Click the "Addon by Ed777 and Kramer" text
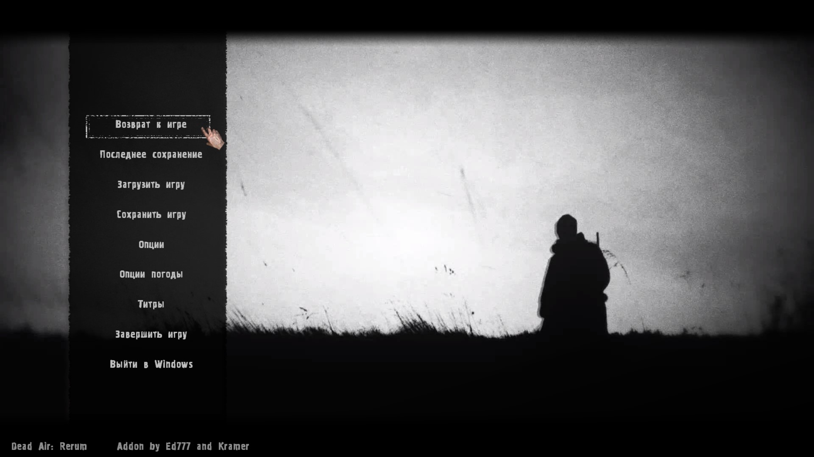The height and width of the screenshot is (457, 814). (183, 446)
